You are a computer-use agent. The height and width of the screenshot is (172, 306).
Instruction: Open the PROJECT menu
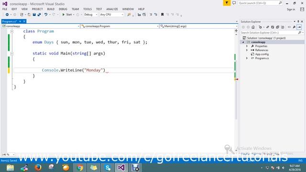[37, 9]
